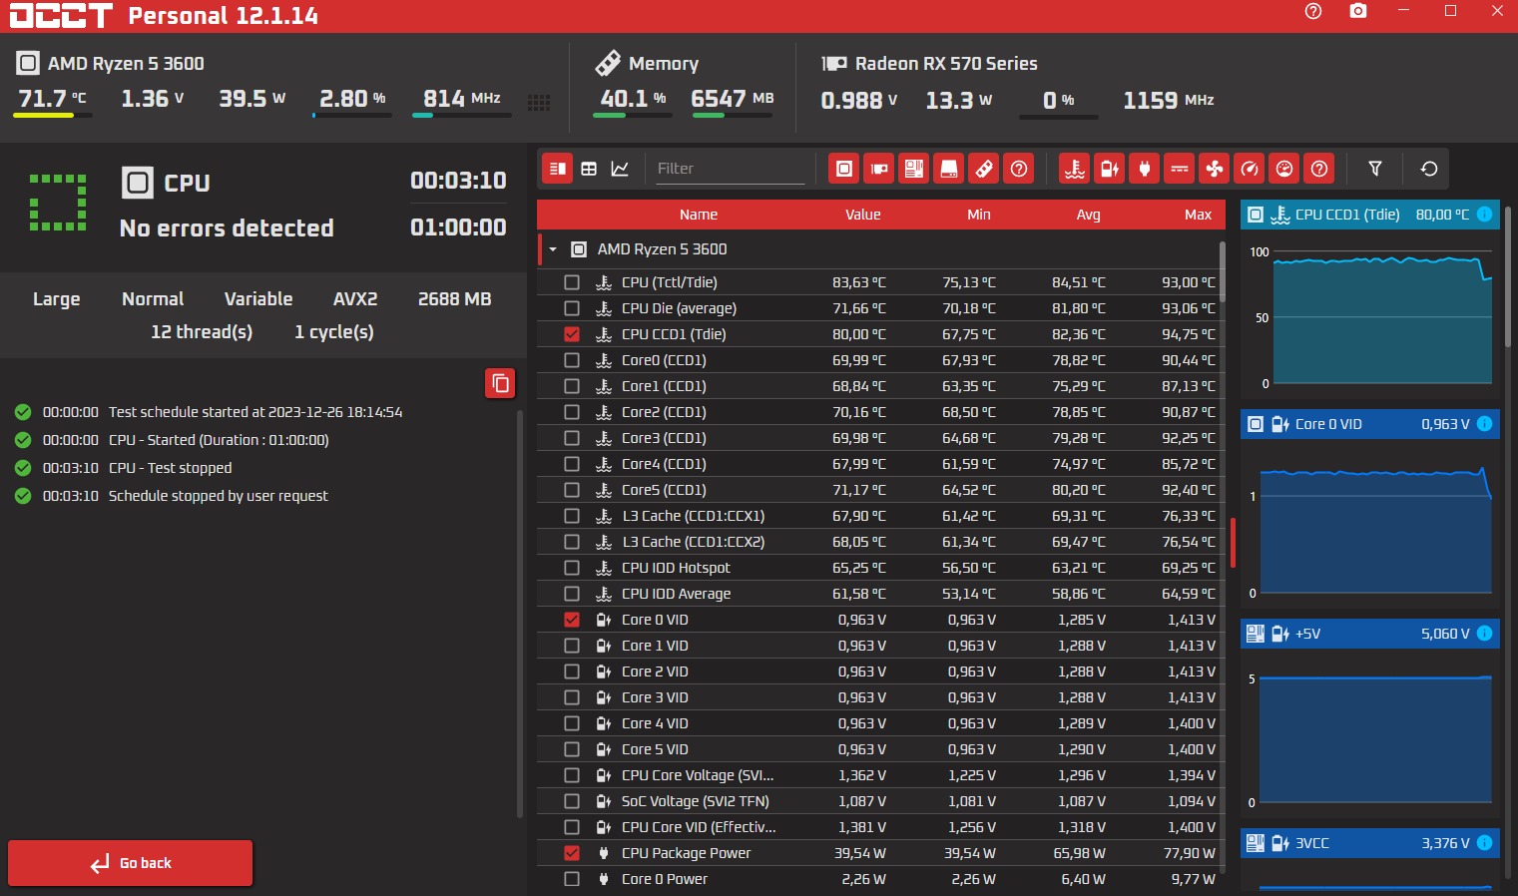The height and width of the screenshot is (896, 1518).
Task: Toggle temperature sensor type filter
Action: coord(1075,169)
